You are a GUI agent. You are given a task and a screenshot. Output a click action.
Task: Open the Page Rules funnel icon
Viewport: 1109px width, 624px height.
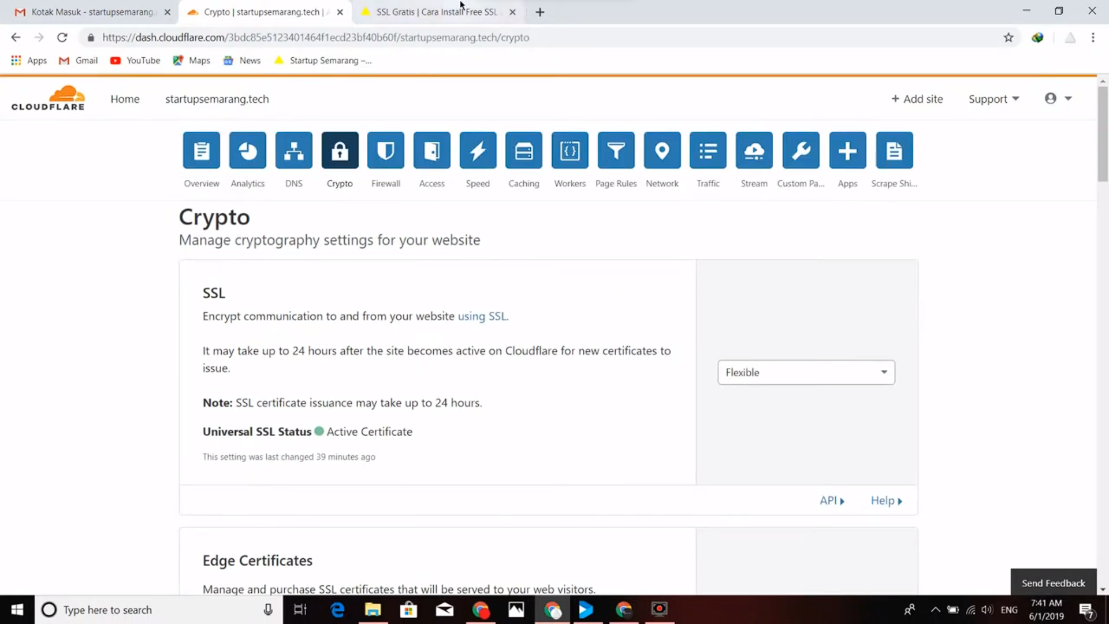pyautogui.click(x=616, y=151)
